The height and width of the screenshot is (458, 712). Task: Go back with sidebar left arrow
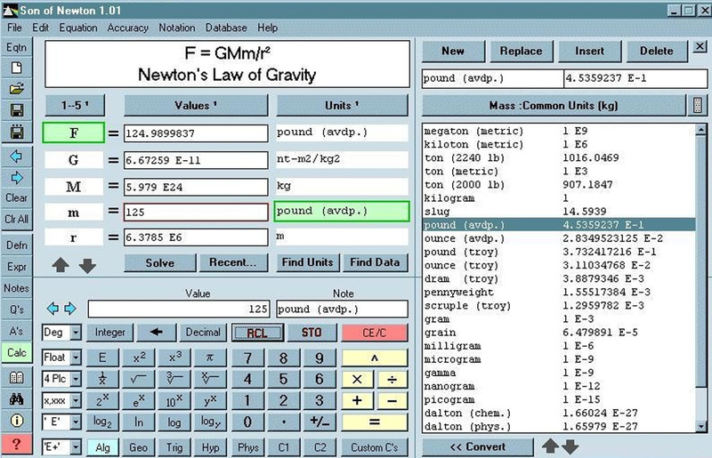(x=16, y=157)
